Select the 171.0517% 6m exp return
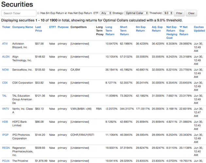Screen dimensions: 206x163 click(x=143, y=109)
